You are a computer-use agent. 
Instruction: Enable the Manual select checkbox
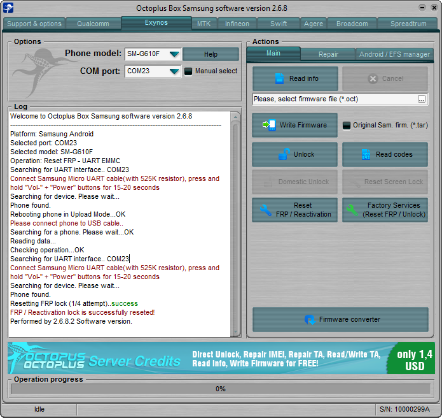(188, 71)
